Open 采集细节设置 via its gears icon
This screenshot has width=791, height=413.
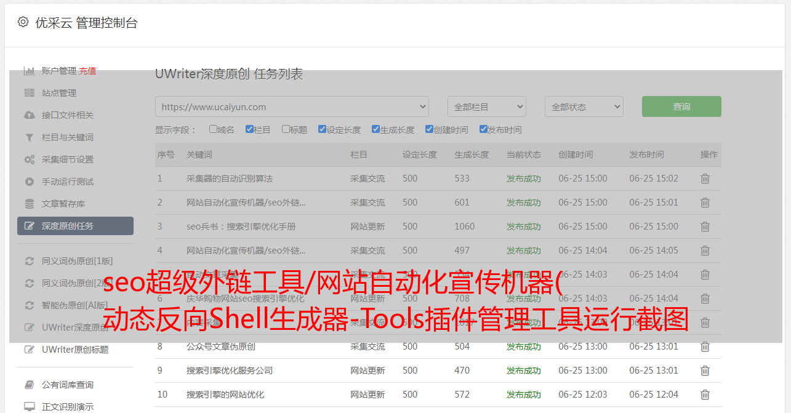click(x=29, y=159)
